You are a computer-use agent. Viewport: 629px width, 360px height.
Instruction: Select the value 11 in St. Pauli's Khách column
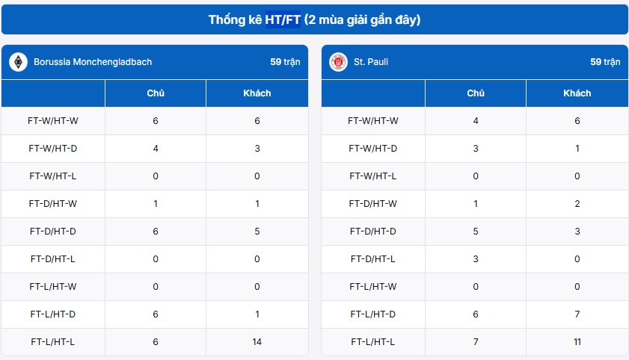coord(577,342)
